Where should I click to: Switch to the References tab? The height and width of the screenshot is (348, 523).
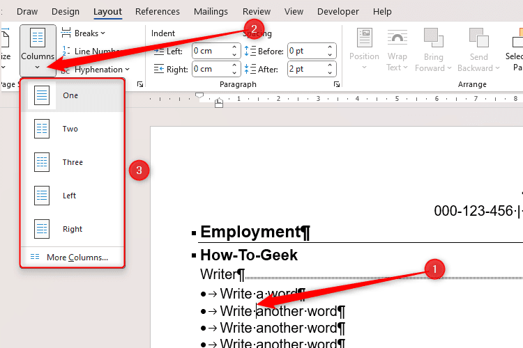(x=157, y=12)
